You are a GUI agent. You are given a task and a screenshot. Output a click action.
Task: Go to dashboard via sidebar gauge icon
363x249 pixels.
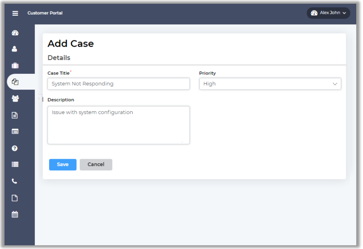click(15, 33)
